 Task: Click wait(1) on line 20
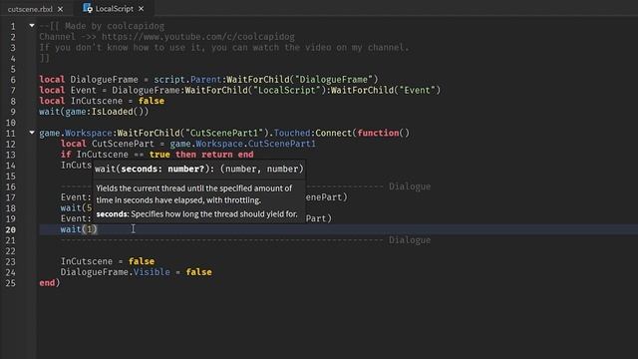point(79,229)
